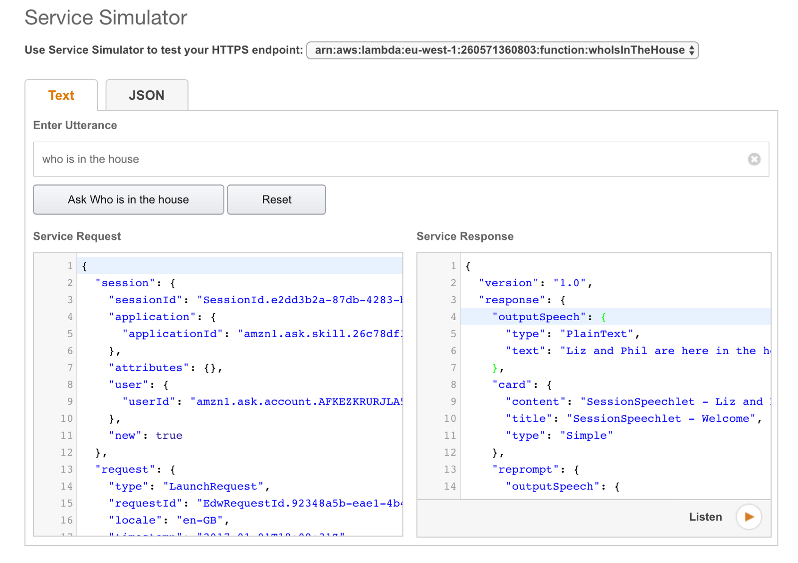Select the highlighted "outputSpeech" line in response
The image size is (798, 563).
[x=549, y=317]
